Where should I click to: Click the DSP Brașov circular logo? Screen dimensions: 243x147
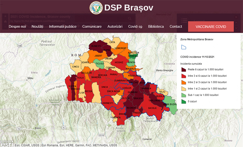pyautogui.click(x=96, y=8)
